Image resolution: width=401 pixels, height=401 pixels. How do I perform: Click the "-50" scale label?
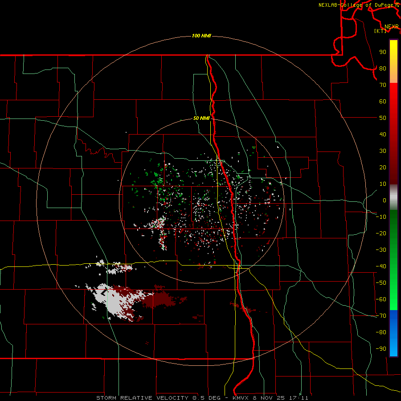(381, 283)
